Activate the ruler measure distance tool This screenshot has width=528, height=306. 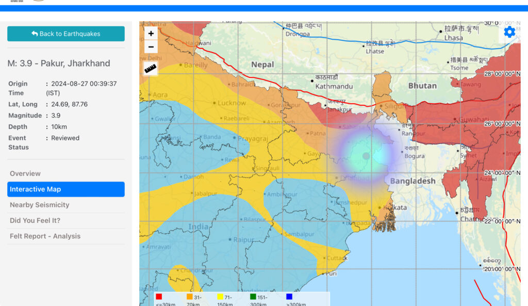point(151,69)
